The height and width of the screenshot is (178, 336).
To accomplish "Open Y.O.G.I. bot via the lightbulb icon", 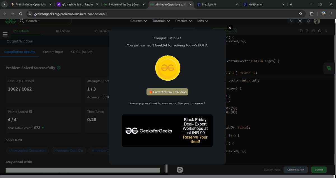I will 180,169.
